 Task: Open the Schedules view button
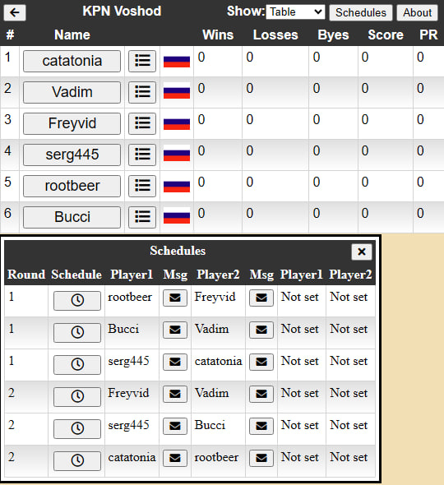(361, 12)
